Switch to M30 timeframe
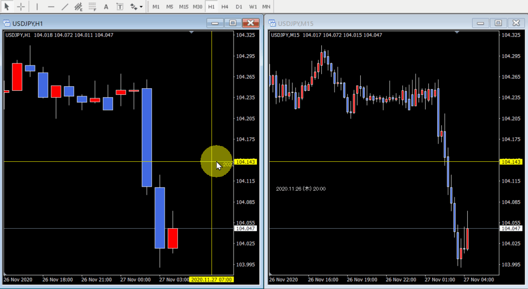Image resolution: width=528 pixels, height=289 pixels. click(198, 7)
